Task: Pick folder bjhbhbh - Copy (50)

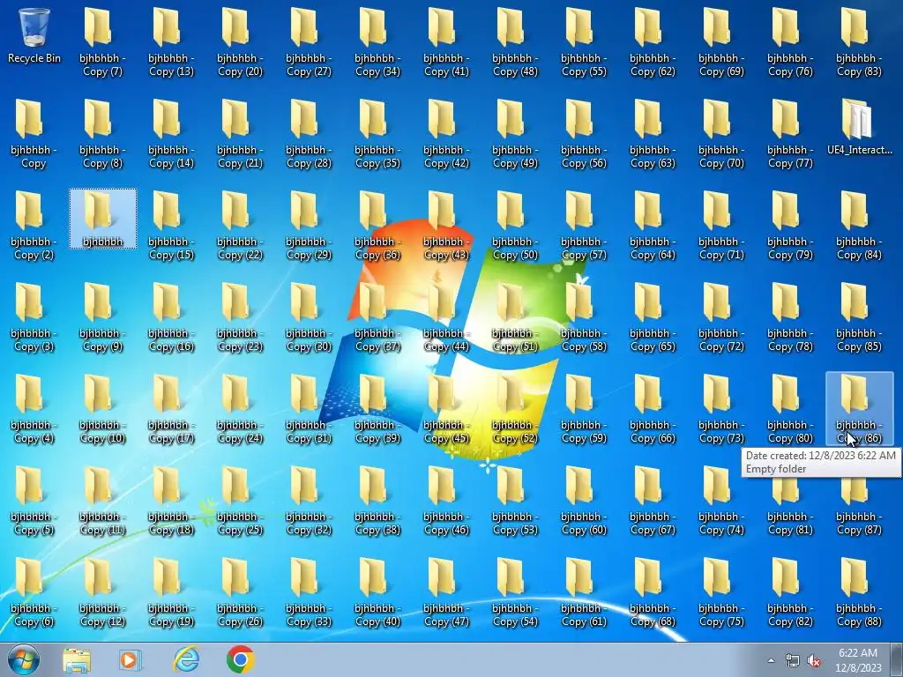Action: pos(515,225)
